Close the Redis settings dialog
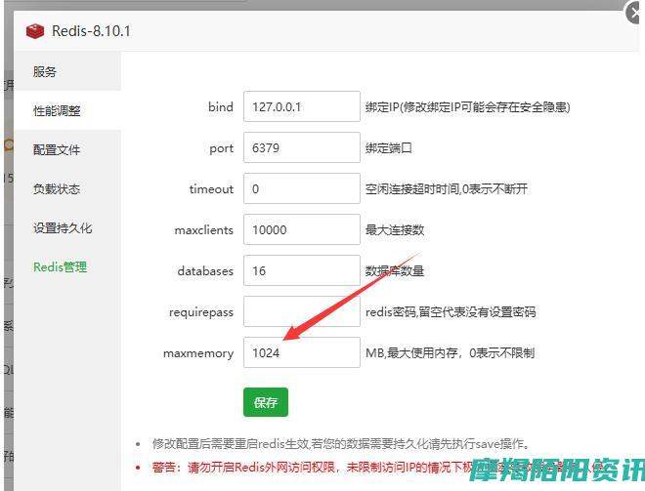 tap(635, 13)
